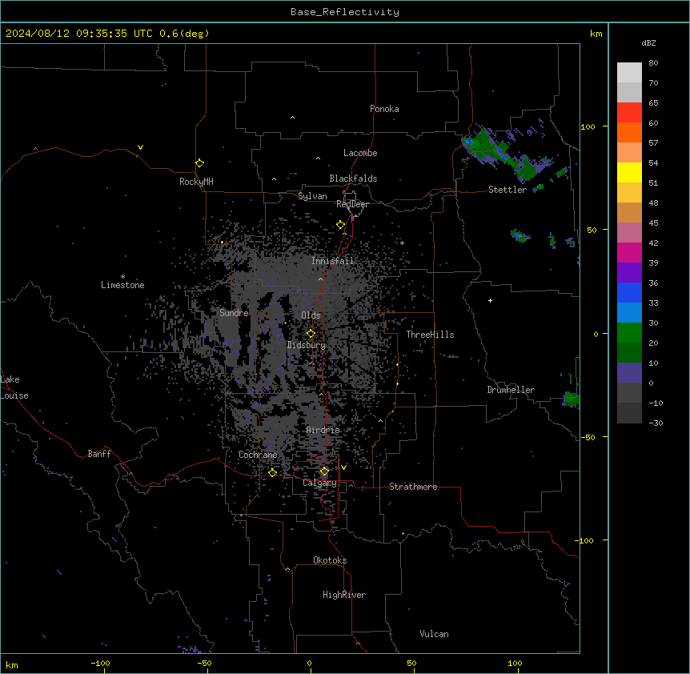
Task: Click the Sundre label
Action: (x=234, y=313)
